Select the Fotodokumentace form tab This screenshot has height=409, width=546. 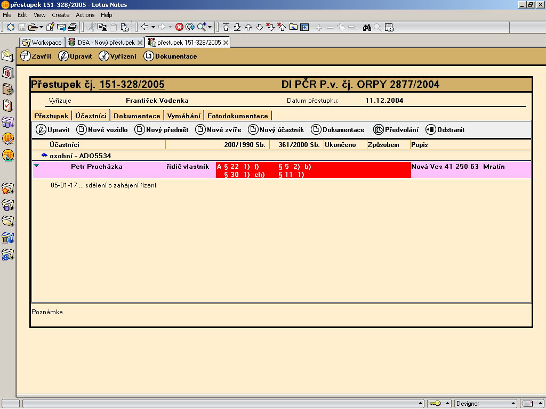pos(238,116)
